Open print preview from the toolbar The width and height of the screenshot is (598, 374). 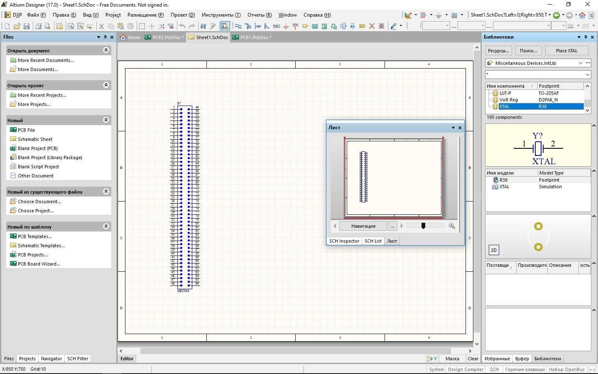coord(48,26)
